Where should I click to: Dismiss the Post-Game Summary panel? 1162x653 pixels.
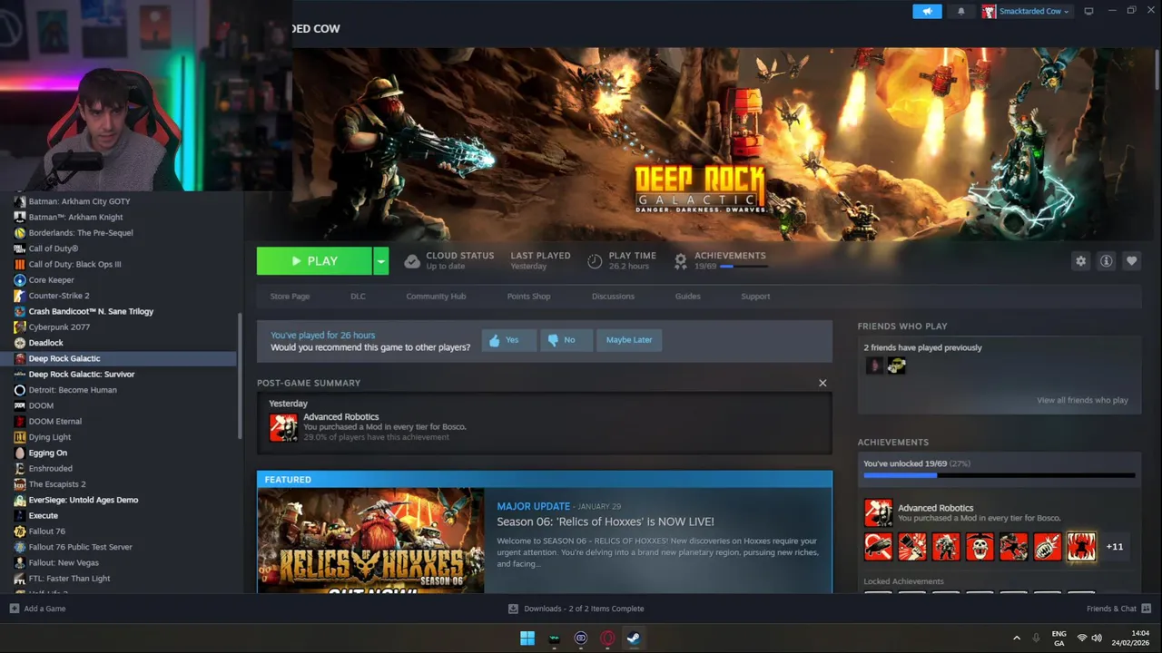pyautogui.click(x=822, y=383)
